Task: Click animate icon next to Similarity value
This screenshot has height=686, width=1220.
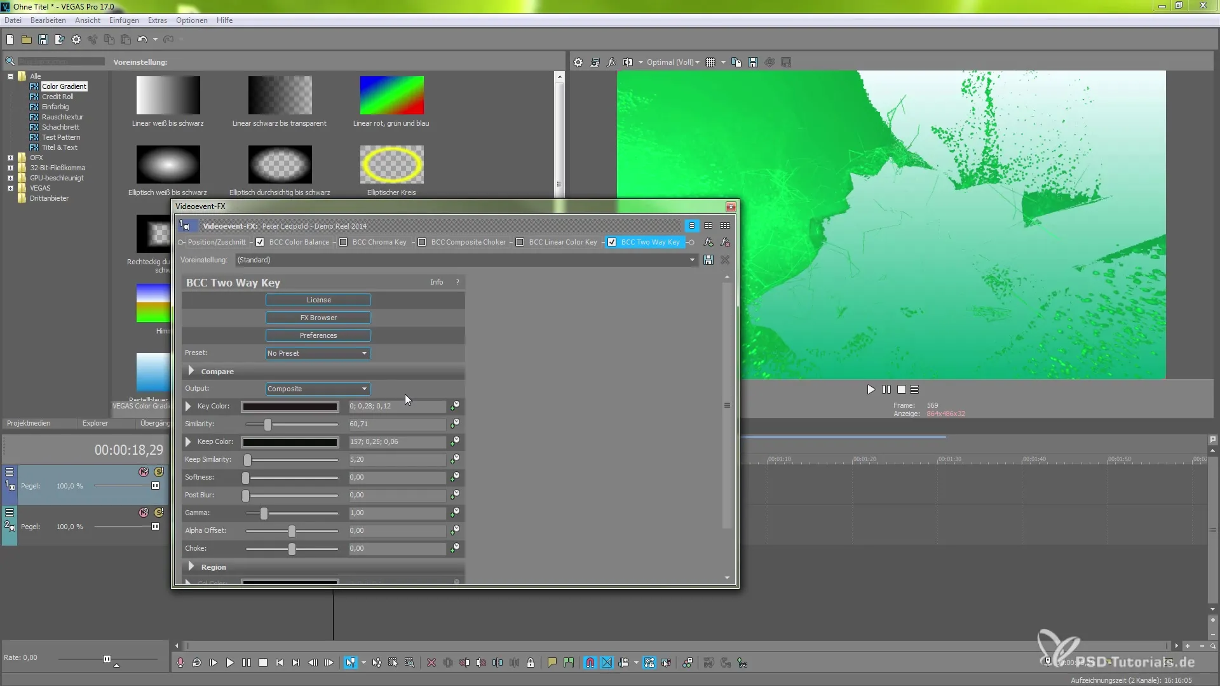Action: (x=455, y=423)
